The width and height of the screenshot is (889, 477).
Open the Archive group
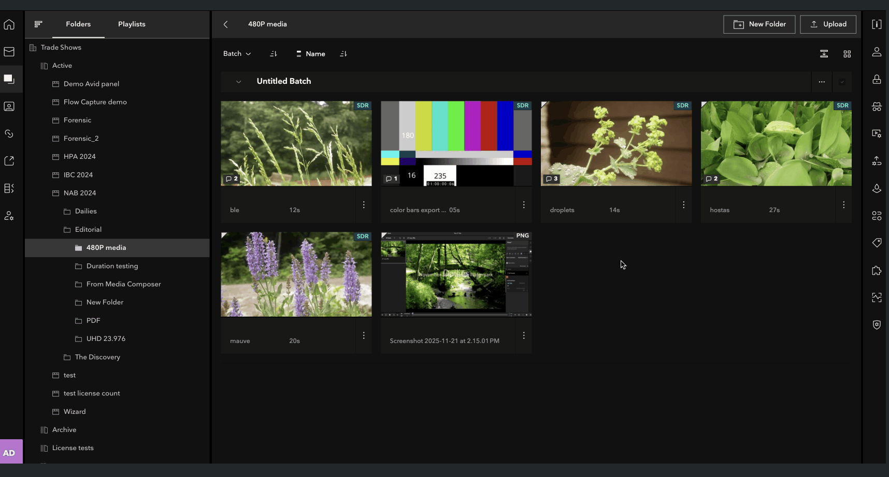[x=64, y=430]
